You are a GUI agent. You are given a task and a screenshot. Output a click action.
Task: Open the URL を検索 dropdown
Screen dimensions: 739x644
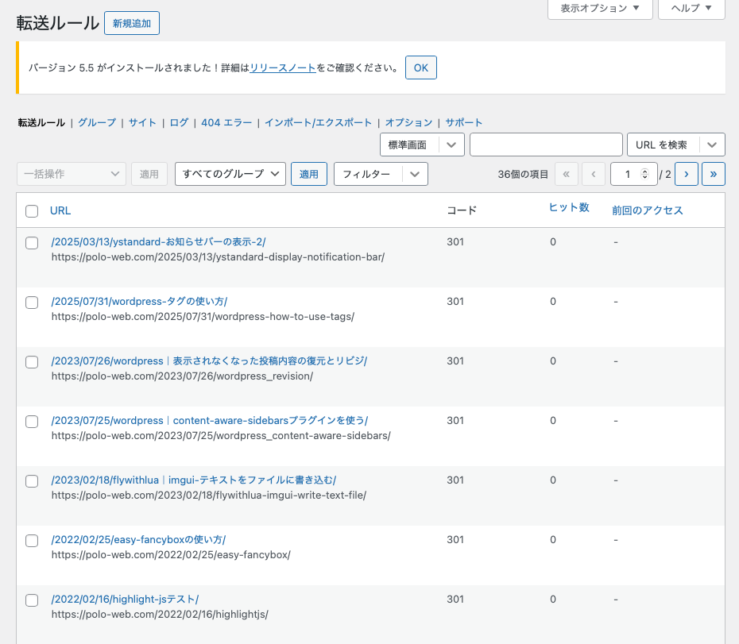675,145
